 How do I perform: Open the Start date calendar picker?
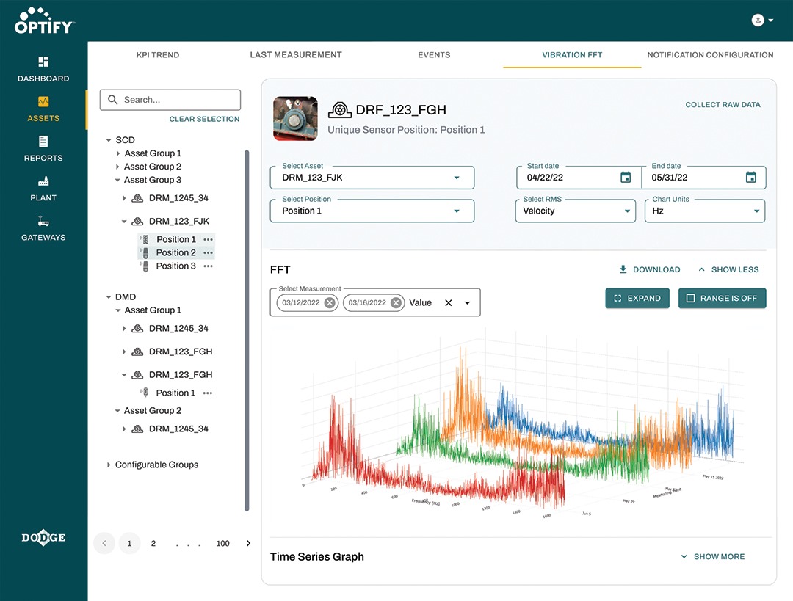626,178
